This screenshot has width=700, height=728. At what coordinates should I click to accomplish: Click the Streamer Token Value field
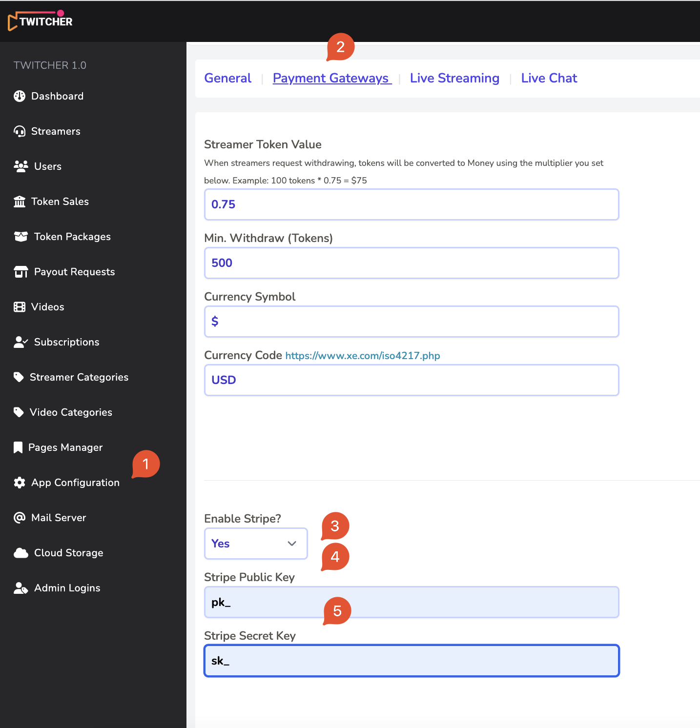(412, 204)
